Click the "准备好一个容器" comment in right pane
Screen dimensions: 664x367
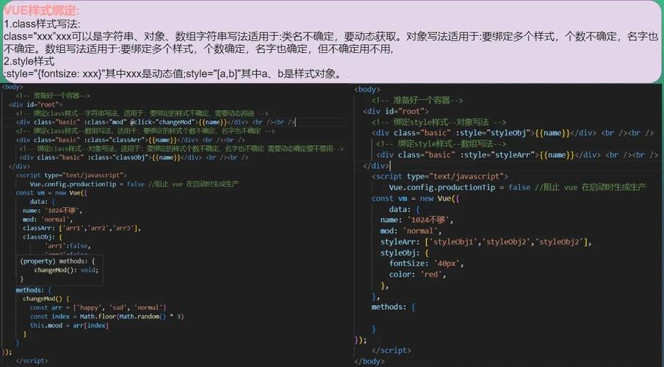coord(417,101)
